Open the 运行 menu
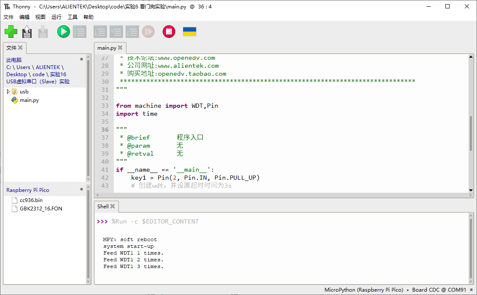 coord(56,17)
